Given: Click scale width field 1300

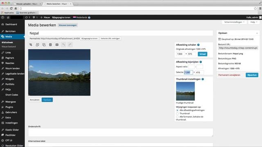Looking at the screenshot, I should click(x=180, y=54).
